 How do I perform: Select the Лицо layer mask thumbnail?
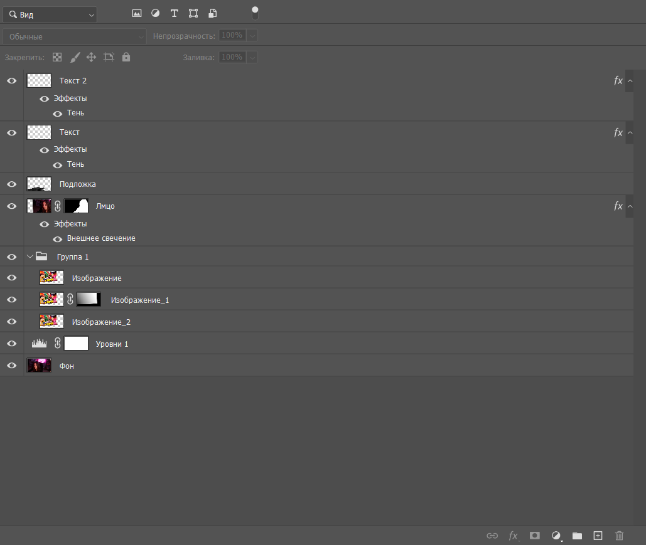point(76,206)
